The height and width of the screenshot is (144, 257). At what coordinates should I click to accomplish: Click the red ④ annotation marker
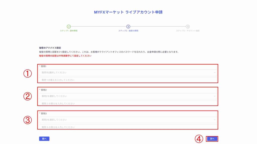click(200, 138)
